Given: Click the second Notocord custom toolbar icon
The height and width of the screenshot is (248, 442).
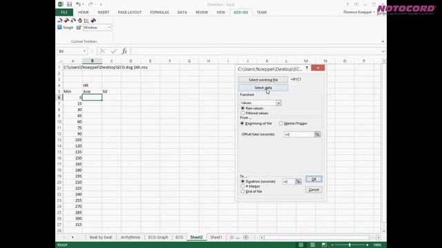Looking at the screenshot, I should (x=66, y=20).
